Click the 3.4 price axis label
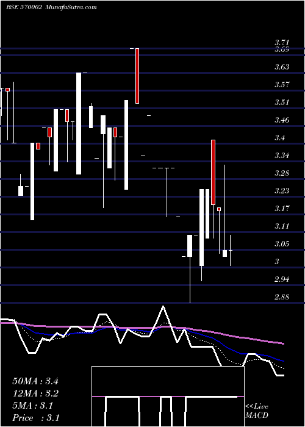The height and width of the screenshot is (427, 305). [279, 137]
